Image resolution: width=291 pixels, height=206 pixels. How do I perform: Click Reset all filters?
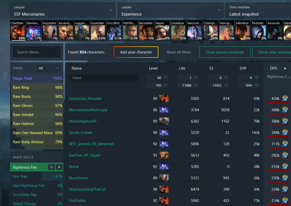[179, 52]
